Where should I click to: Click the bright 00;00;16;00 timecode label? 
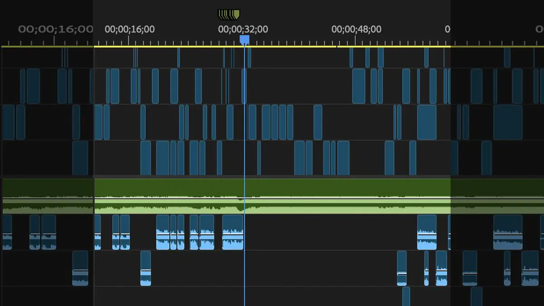130,29
